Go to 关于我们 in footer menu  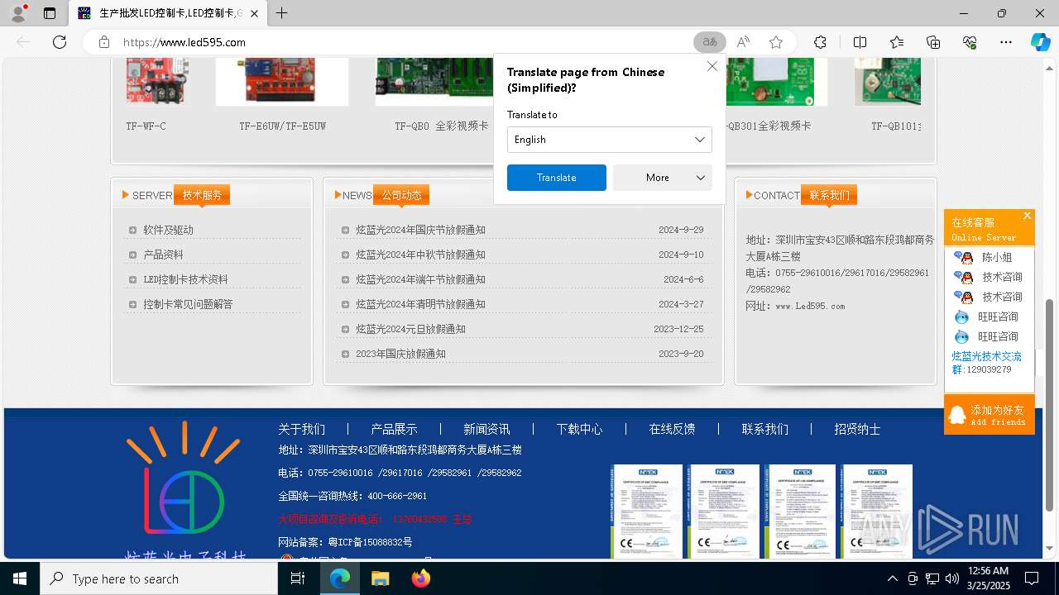click(301, 429)
